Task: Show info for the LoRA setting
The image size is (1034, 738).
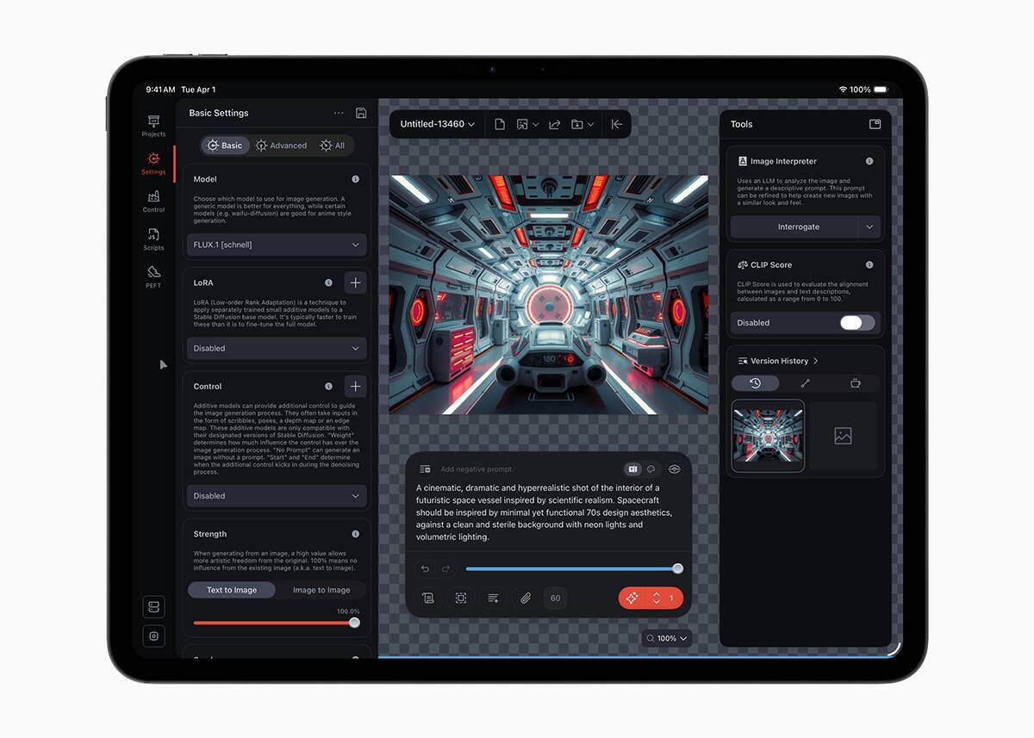Action: click(328, 282)
